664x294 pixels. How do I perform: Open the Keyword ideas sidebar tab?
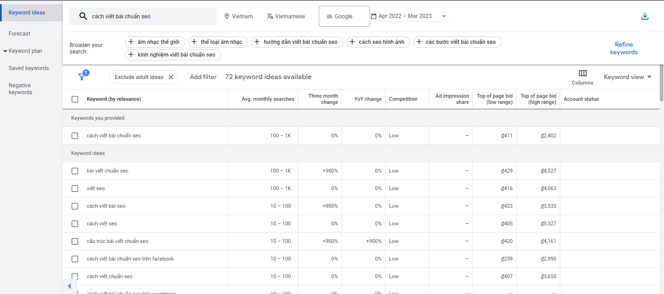[31, 12]
